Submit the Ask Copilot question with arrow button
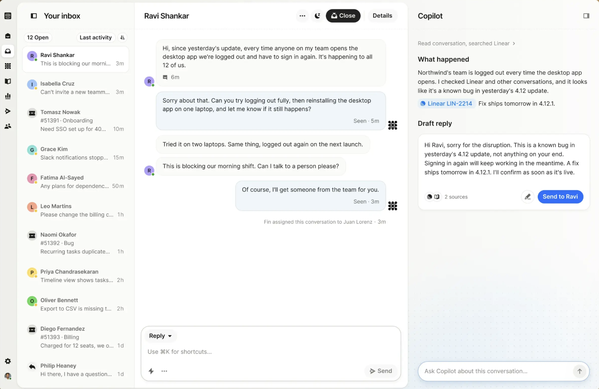The image size is (599, 389). tap(579, 371)
